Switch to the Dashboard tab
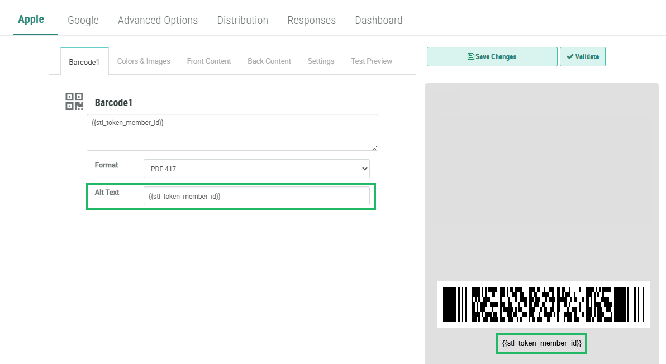This screenshot has height=364, width=666. point(379,20)
